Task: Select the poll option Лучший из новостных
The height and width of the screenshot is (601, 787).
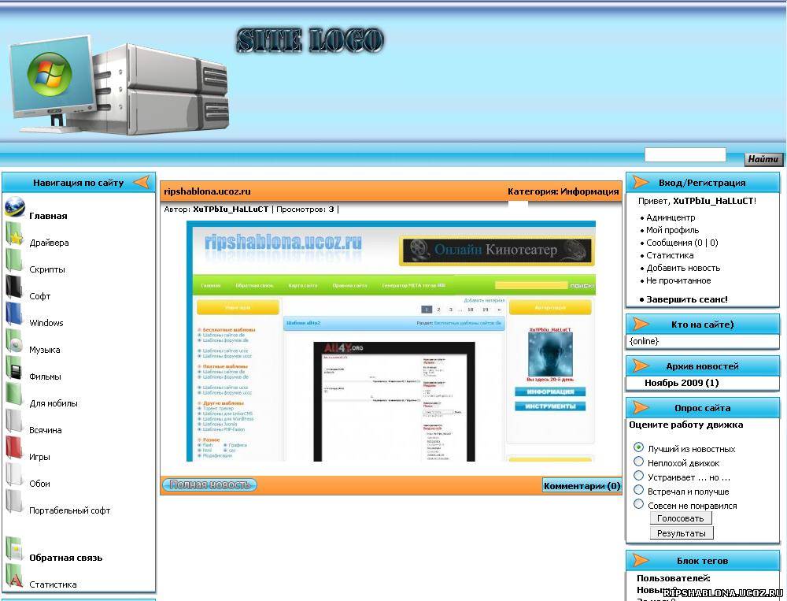Action: 638,447
